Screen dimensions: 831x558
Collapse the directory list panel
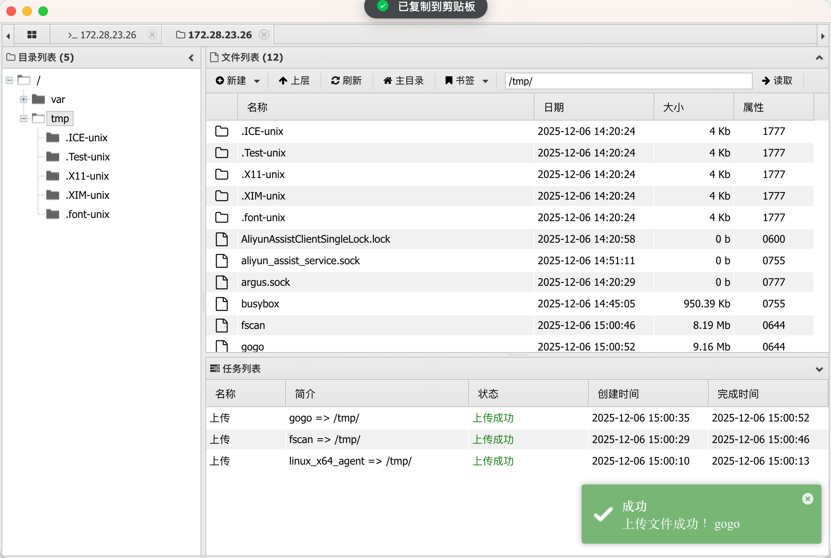191,58
